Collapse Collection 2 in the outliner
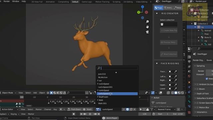Screen dimensions: 213x120 tap(192, 24)
